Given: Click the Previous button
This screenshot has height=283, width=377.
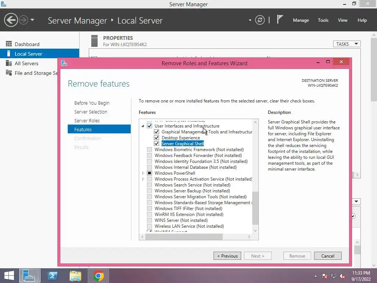Looking at the screenshot, I should (x=227, y=256).
